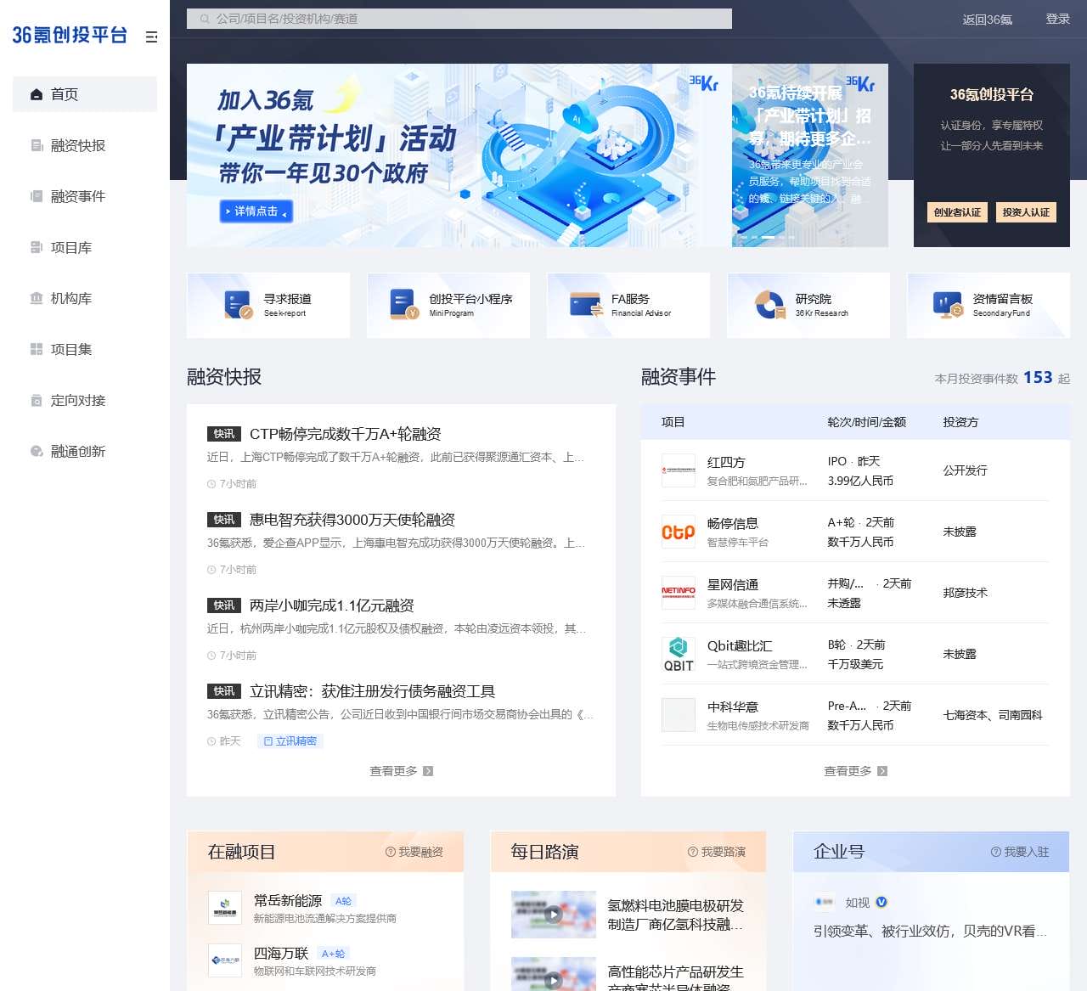Click the 36氪创投平台 logo
The height and width of the screenshot is (991, 1087).
70,35
